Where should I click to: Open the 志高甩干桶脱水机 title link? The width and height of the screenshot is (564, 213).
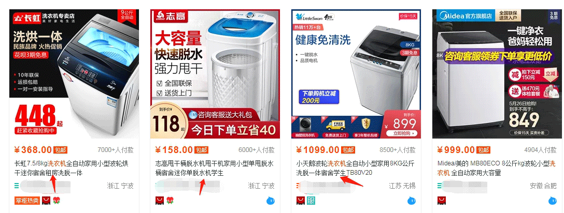click(215, 168)
